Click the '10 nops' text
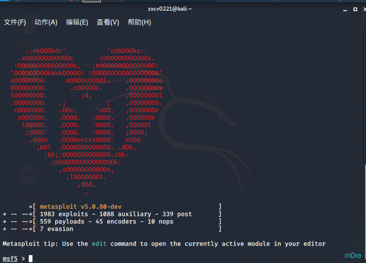The height and width of the screenshot is (263, 366). coord(161,221)
